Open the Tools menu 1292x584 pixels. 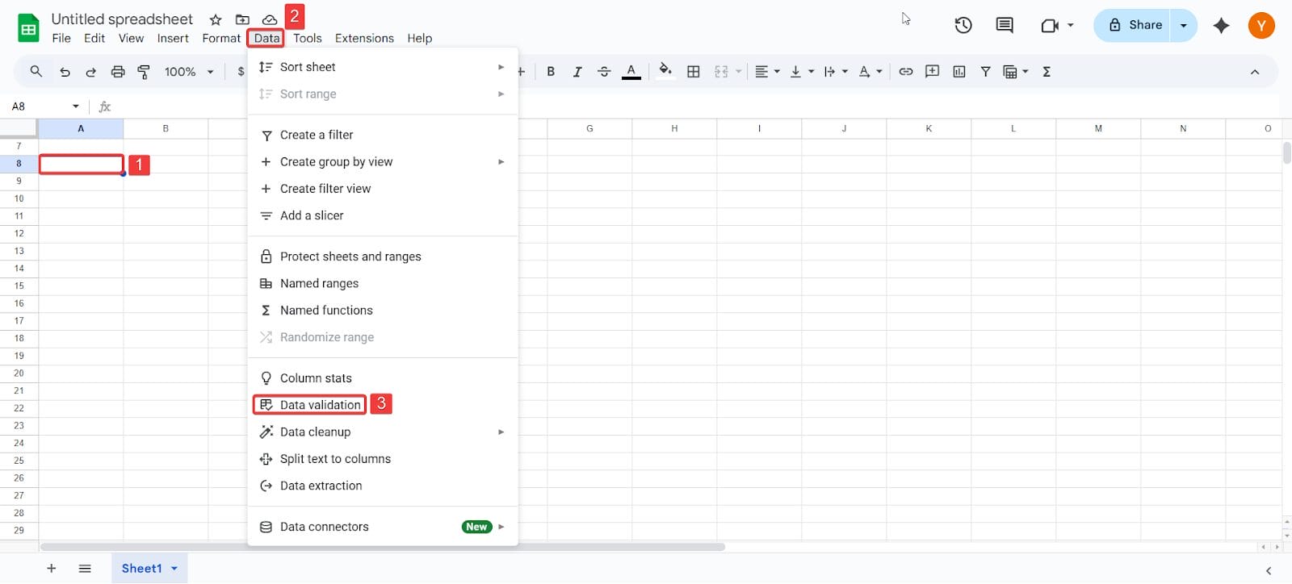307,38
